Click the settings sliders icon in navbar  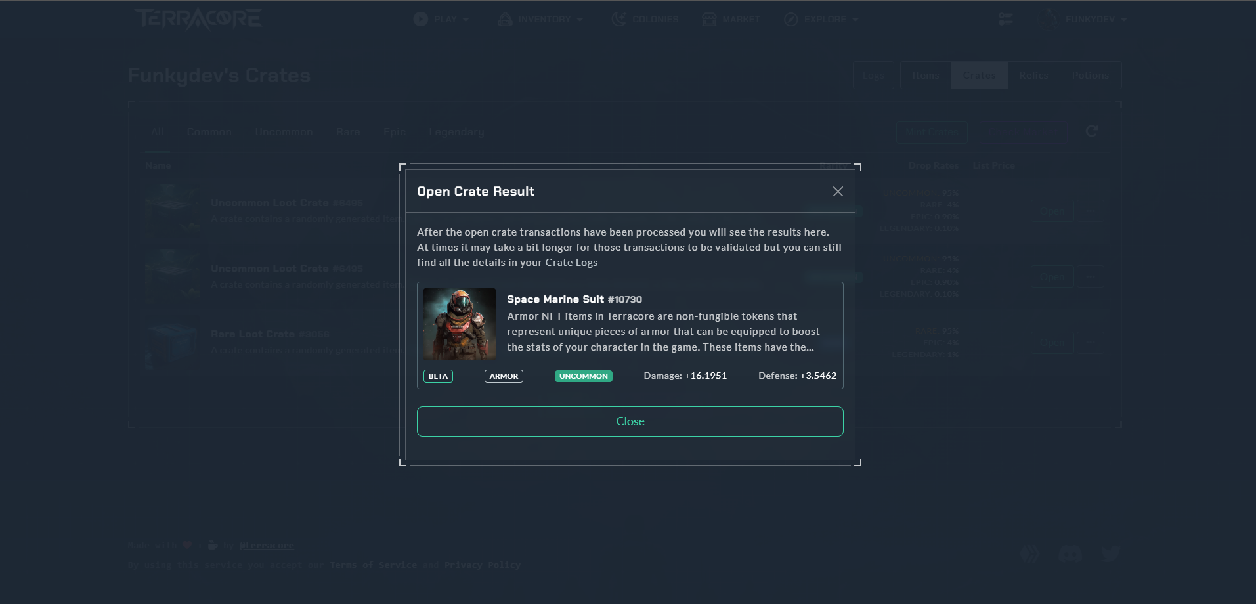1006,19
